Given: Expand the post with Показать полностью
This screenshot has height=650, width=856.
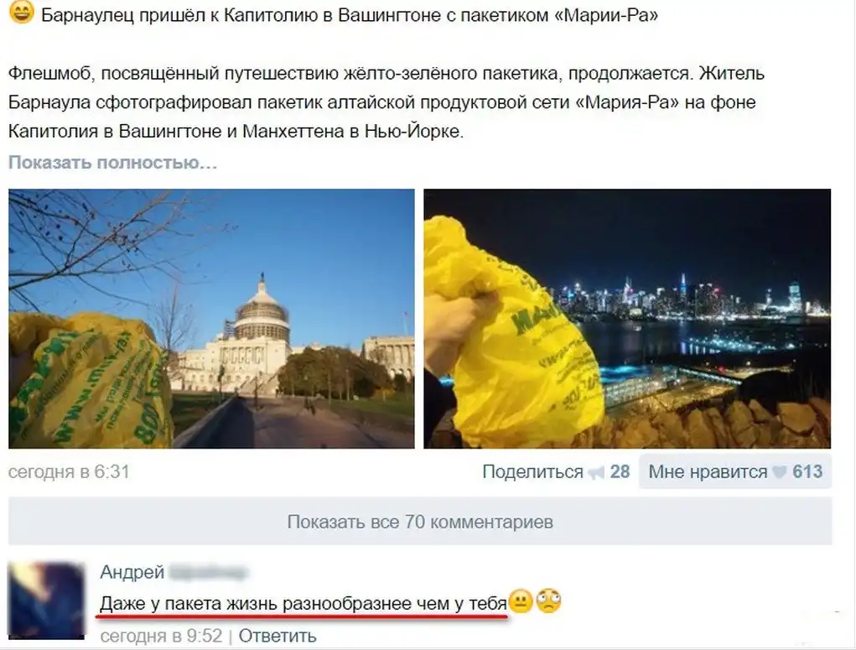Looking at the screenshot, I should coord(112,163).
